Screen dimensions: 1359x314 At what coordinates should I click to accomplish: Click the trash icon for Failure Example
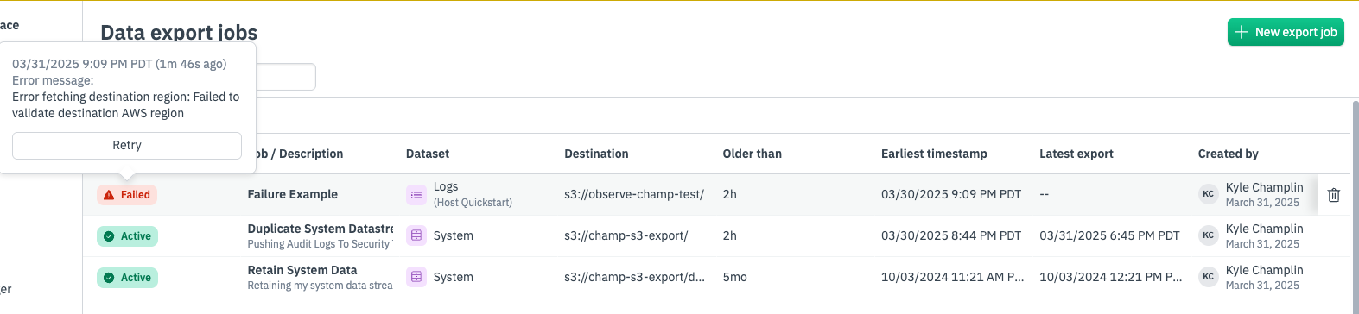1333,195
